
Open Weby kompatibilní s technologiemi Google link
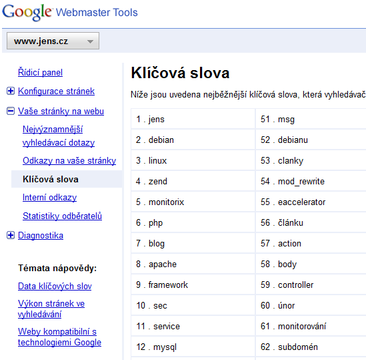tap(59, 337)
